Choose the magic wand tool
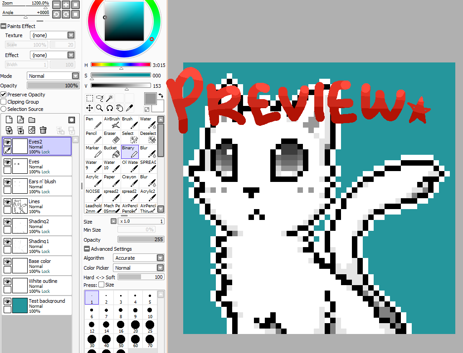Viewport: 463px width, 353px height. (110, 98)
